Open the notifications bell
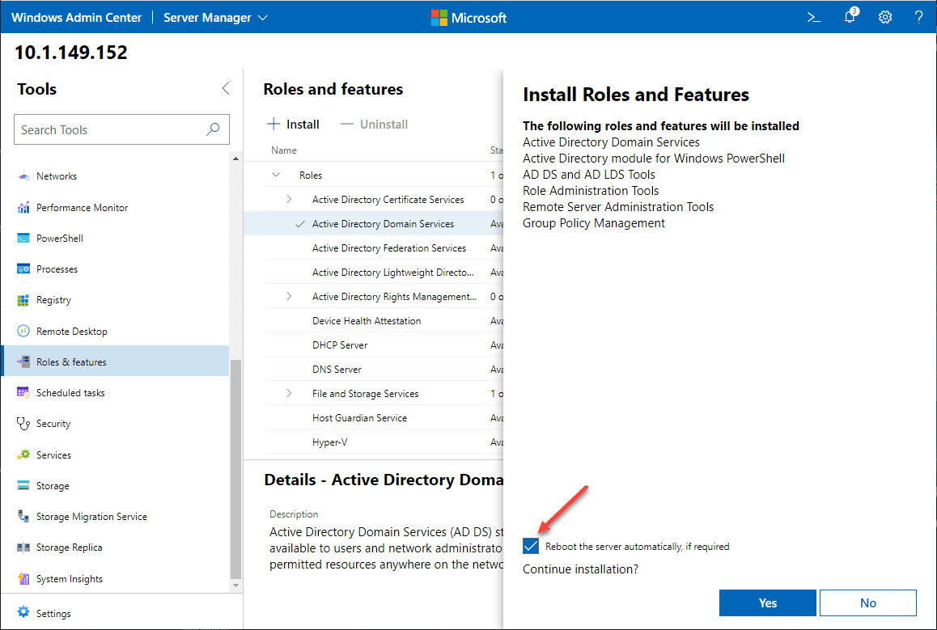The image size is (937, 630). pyautogui.click(x=850, y=17)
